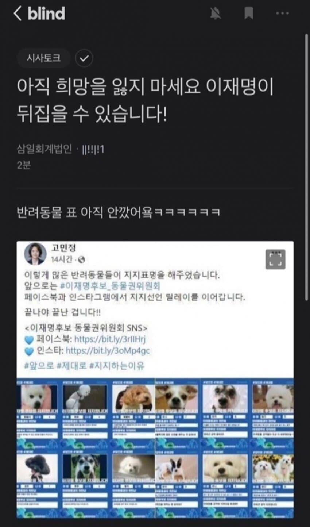The width and height of the screenshot is (310, 527).
Task: Open 고민정 profile picture
Action: point(35,254)
